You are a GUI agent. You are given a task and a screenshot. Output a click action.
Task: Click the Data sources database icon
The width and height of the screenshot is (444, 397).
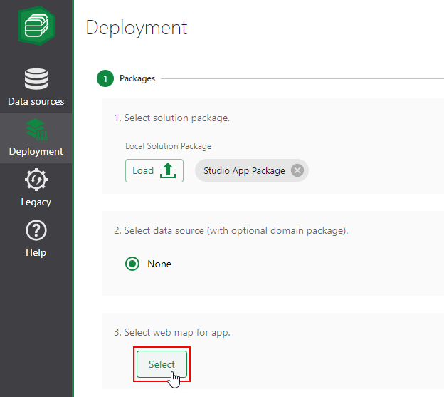36,78
